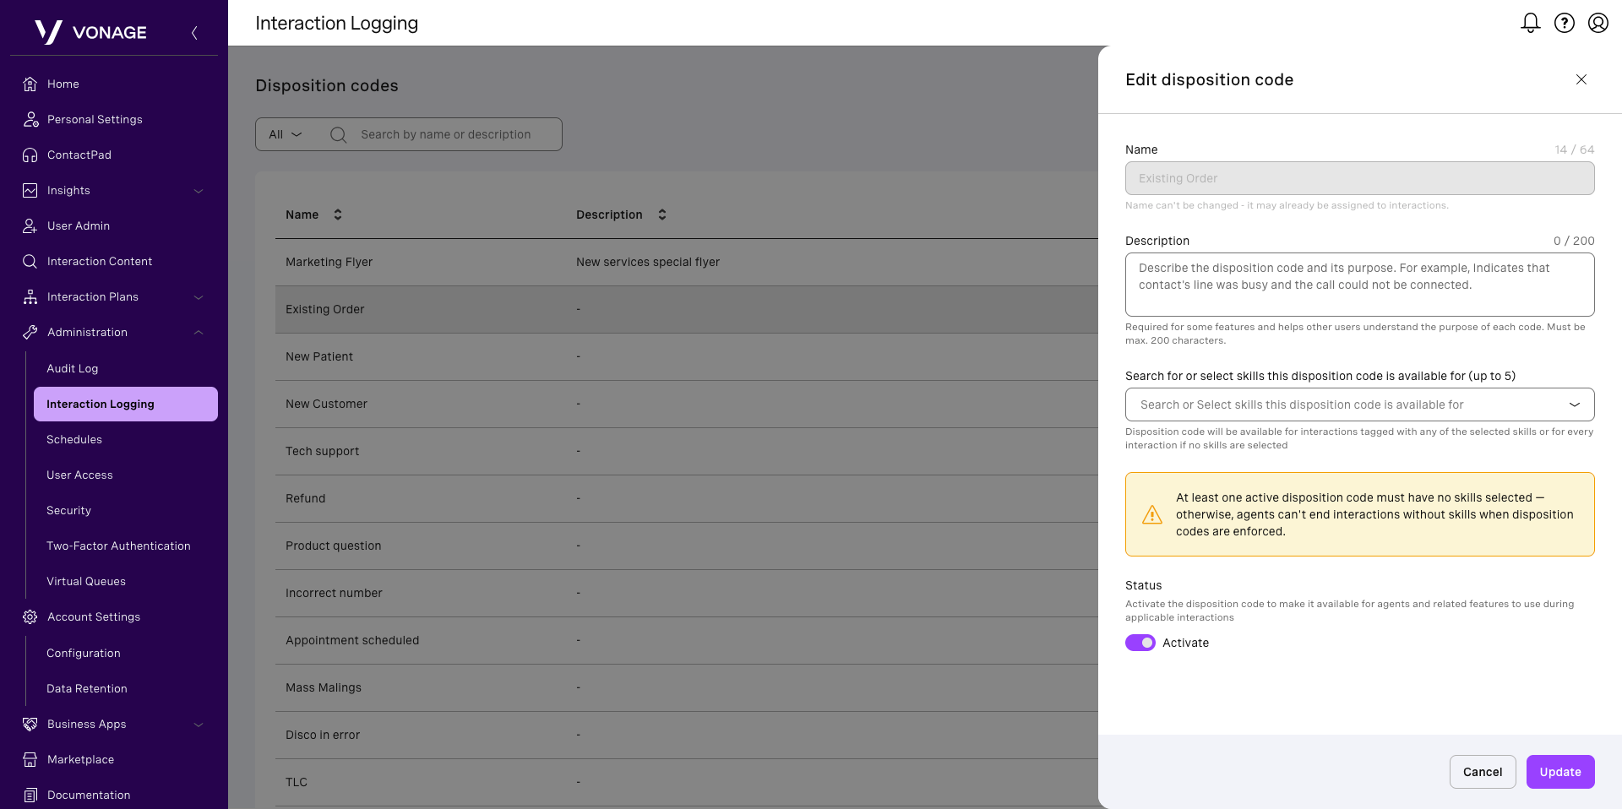Close the Edit disposition code panel
The image size is (1622, 809).
[x=1581, y=79]
